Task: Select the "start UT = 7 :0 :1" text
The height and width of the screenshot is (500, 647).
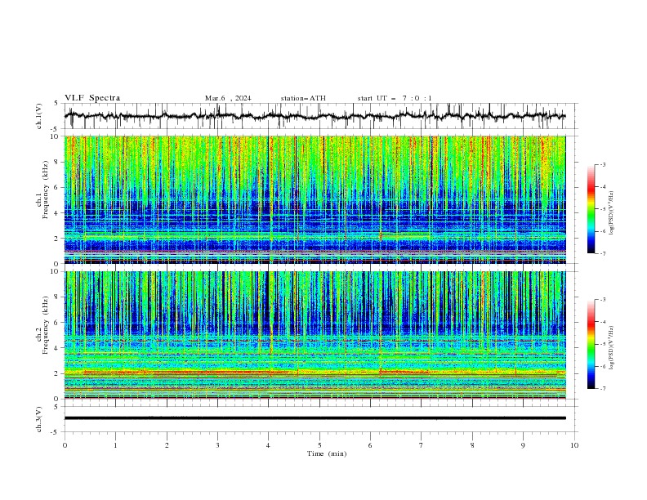Action: coord(395,98)
